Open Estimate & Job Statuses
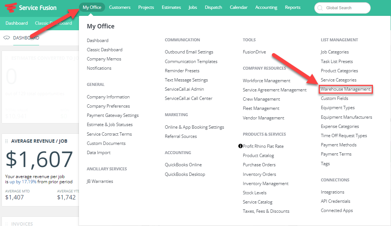This screenshot has width=391, height=226. [110, 125]
